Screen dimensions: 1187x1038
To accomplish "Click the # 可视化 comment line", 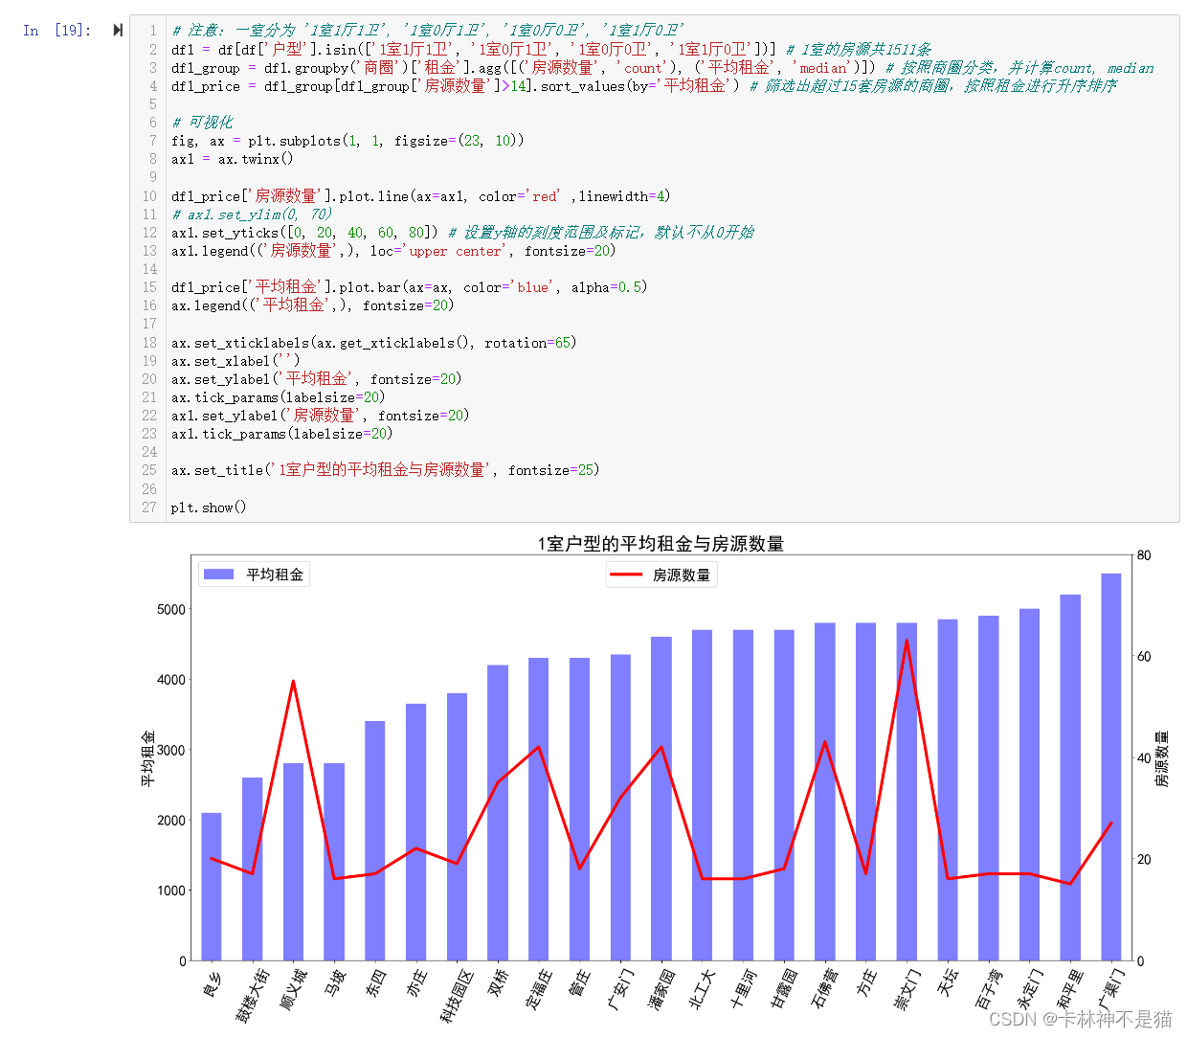I will click(x=202, y=123).
